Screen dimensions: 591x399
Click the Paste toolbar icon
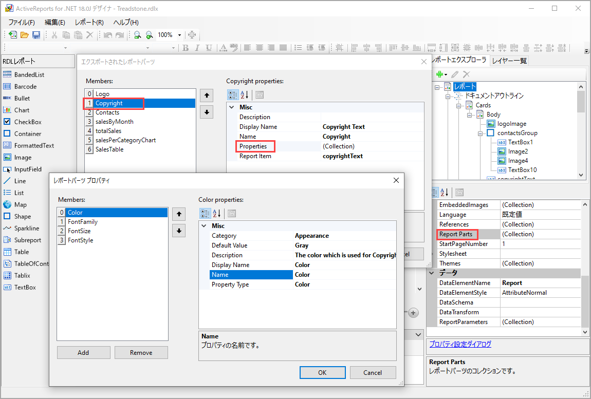coord(78,35)
